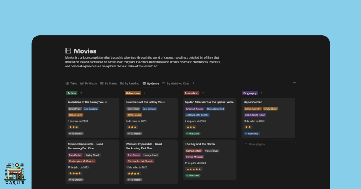
Task: Click the Joaquim Dos Santos tag
Action: point(197,115)
